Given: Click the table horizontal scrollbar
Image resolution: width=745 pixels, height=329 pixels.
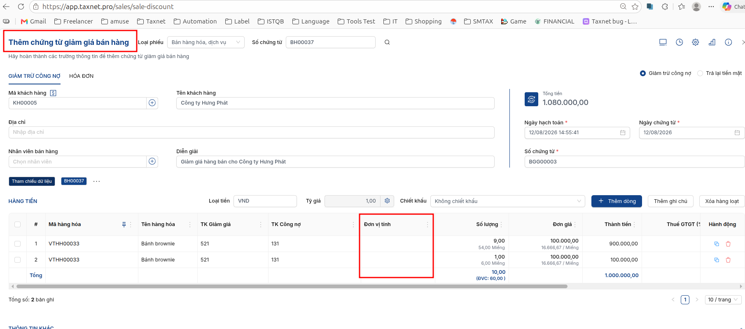Looking at the screenshot, I should 292,286.
